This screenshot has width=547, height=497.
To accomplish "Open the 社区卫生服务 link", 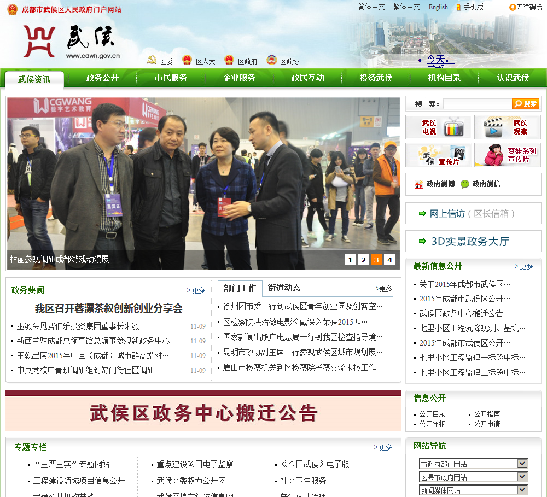I will point(303,481).
